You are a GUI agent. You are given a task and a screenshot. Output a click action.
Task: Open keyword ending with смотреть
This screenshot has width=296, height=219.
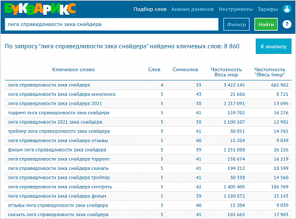pyautogui.click(x=60, y=186)
